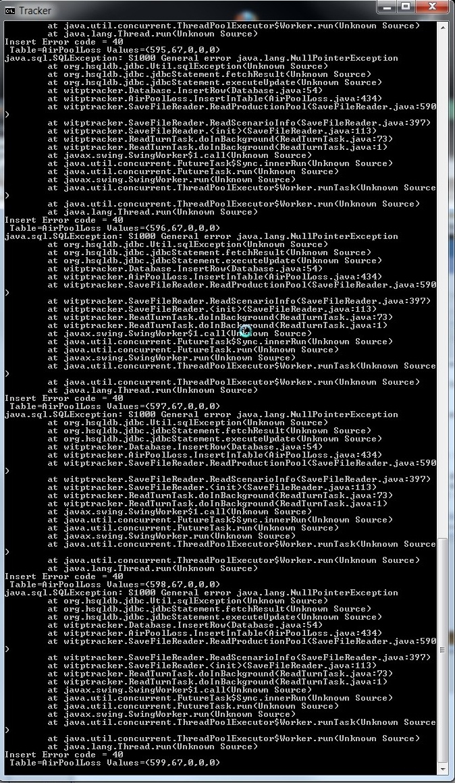
Task: Open the Tracker console system menu icon
Action: pos(9,11)
